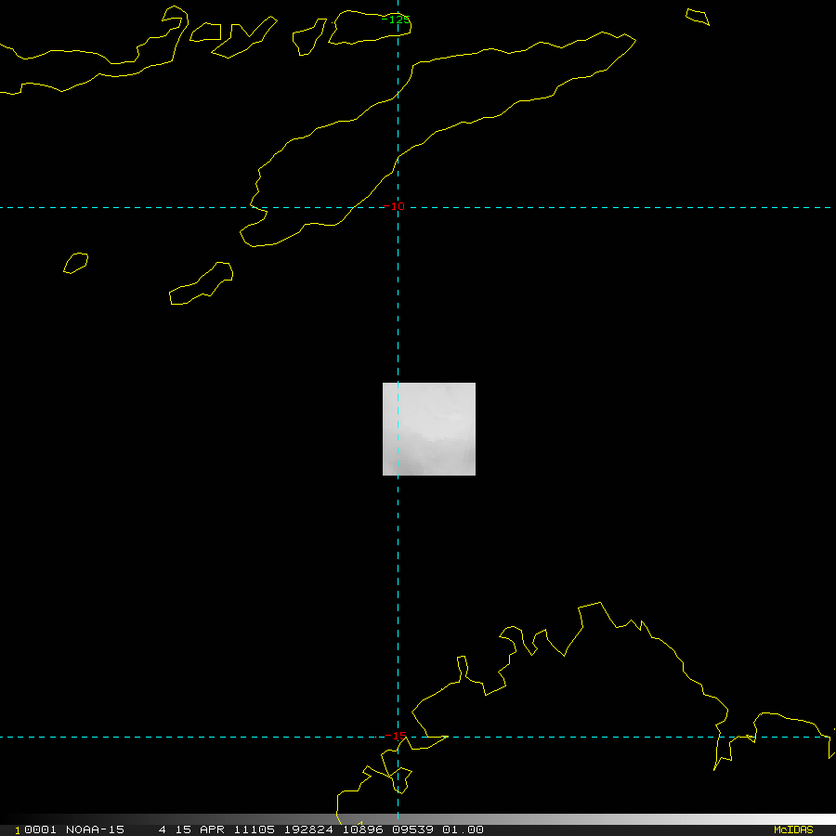
Task: Click the island outline containing the -125 label
Action: [369, 27]
